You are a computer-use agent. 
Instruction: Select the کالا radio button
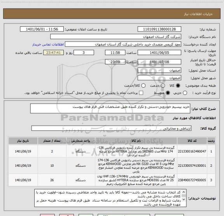(178, 86)
